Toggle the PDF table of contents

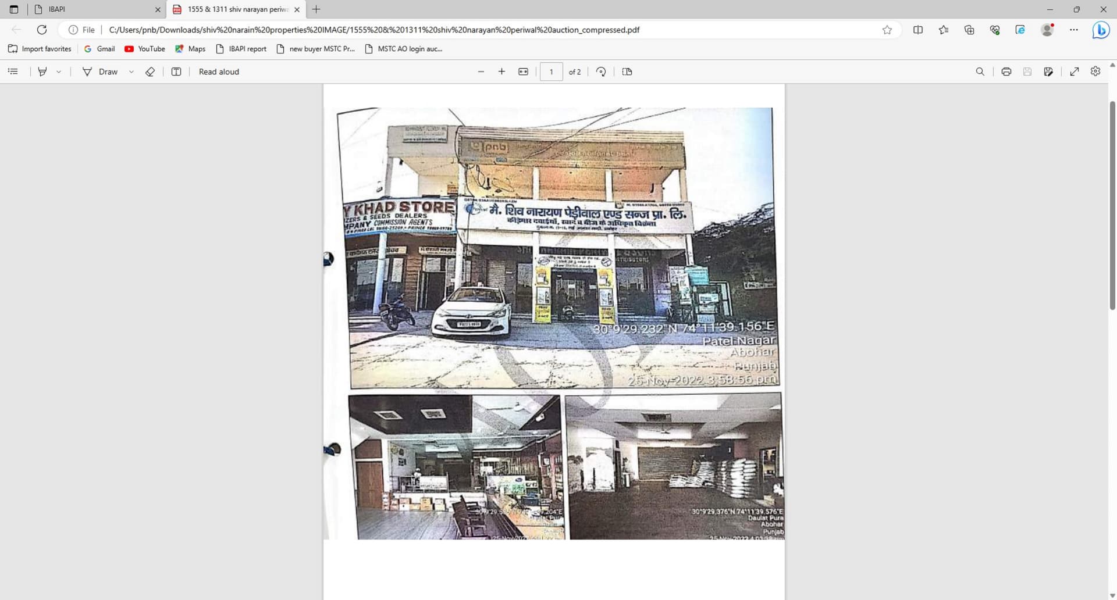tap(13, 72)
